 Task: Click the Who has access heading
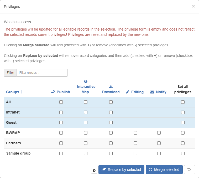tap(17, 22)
